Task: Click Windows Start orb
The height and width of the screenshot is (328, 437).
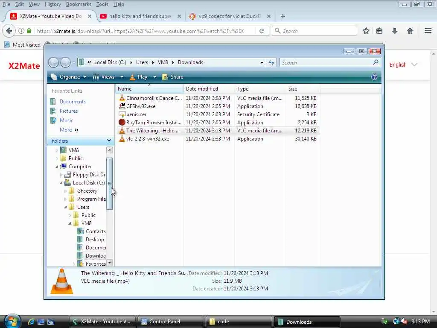Action: [12, 321]
